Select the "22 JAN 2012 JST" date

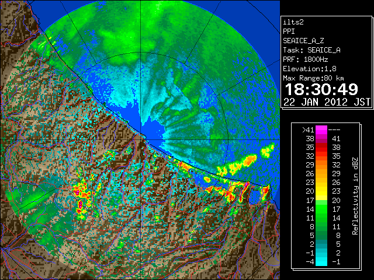pos(327,102)
